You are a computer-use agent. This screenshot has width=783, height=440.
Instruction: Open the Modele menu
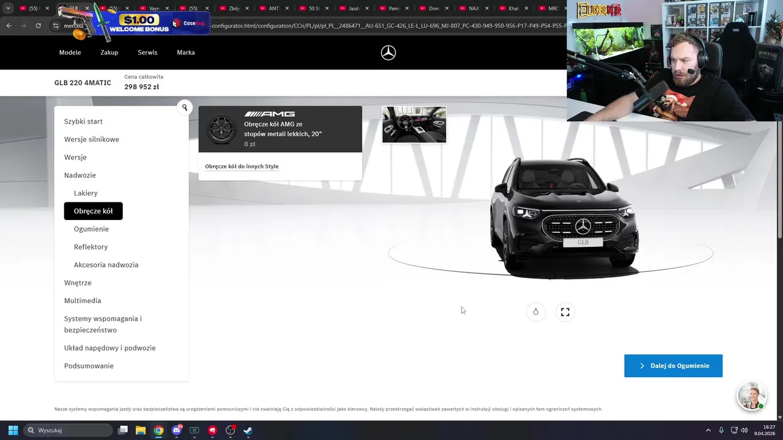[70, 53]
